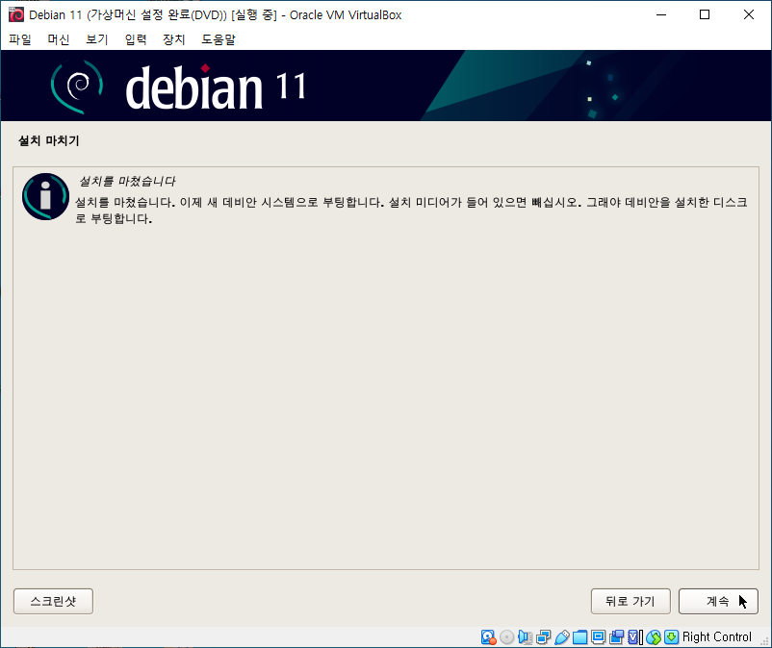Click the USB devices status icon
This screenshot has width=772, height=648.
tap(561, 637)
